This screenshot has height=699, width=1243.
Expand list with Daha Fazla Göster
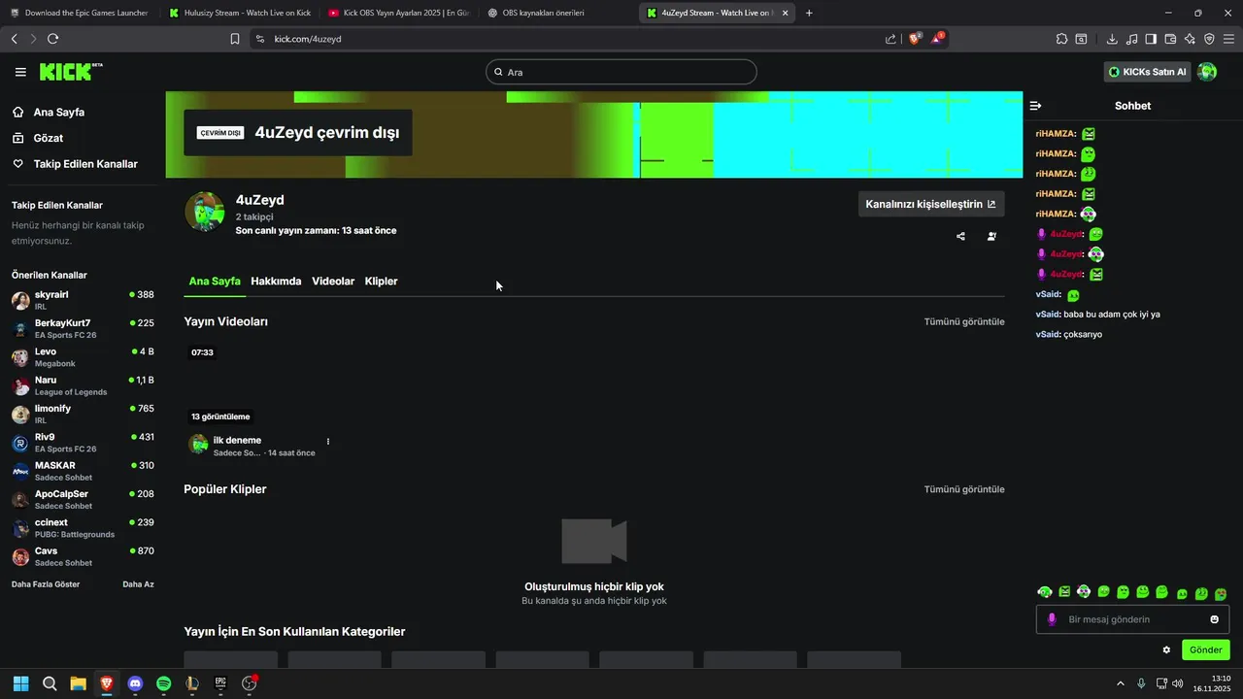pos(46,584)
